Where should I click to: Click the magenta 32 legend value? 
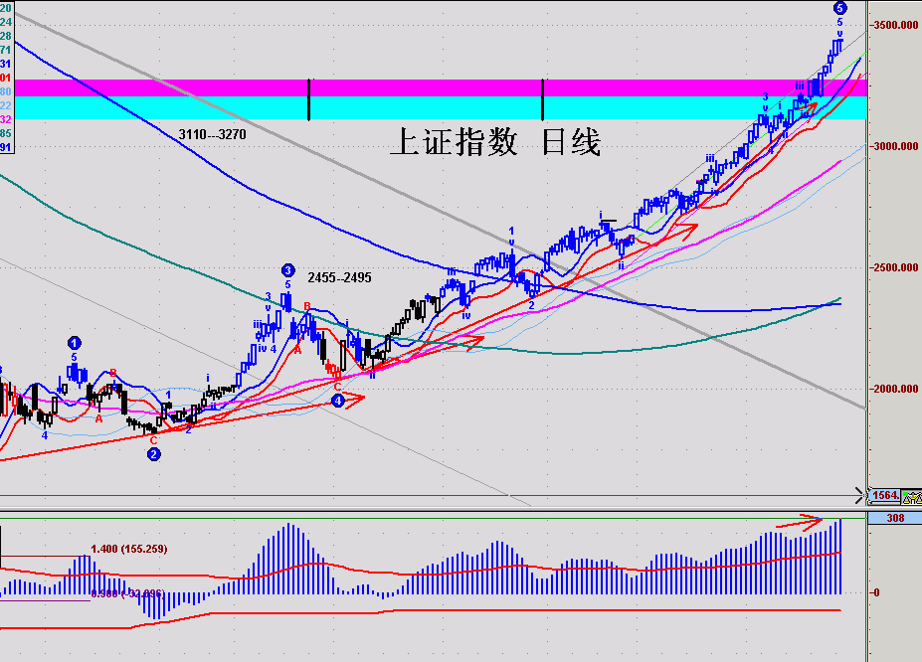6,119
